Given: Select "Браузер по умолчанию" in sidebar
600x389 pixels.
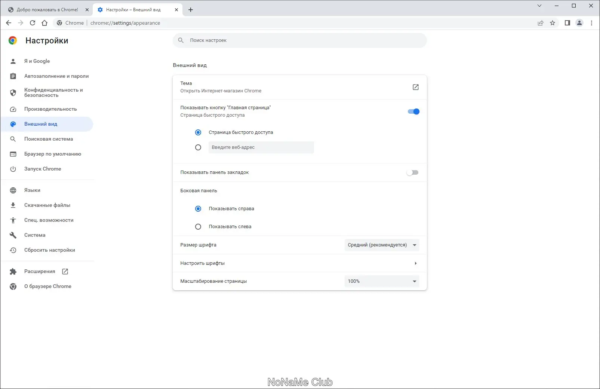Looking at the screenshot, I should click(52, 154).
